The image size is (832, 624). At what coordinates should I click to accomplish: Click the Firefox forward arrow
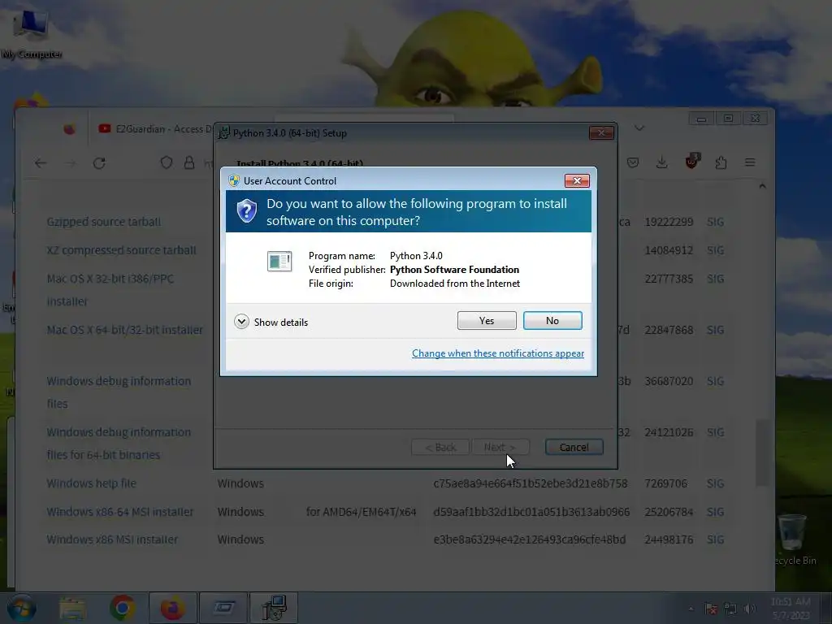(x=70, y=162)
